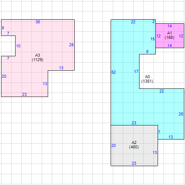Select the A2 (460) area label
This screenshot has width=185, height=185.
(x=134, y=145)
